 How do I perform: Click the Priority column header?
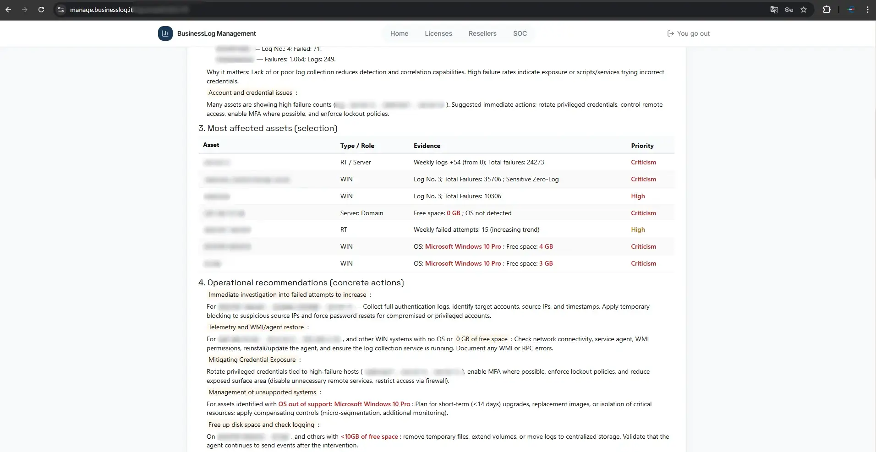coord(642,146)
